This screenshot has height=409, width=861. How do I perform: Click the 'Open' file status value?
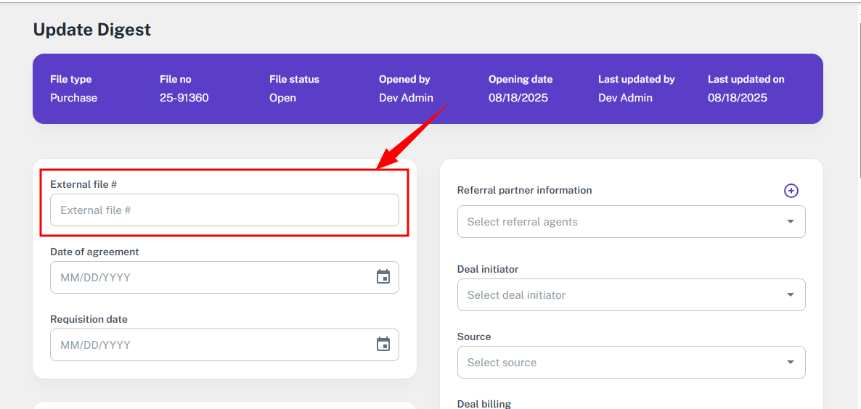click(x=282, y=98)
